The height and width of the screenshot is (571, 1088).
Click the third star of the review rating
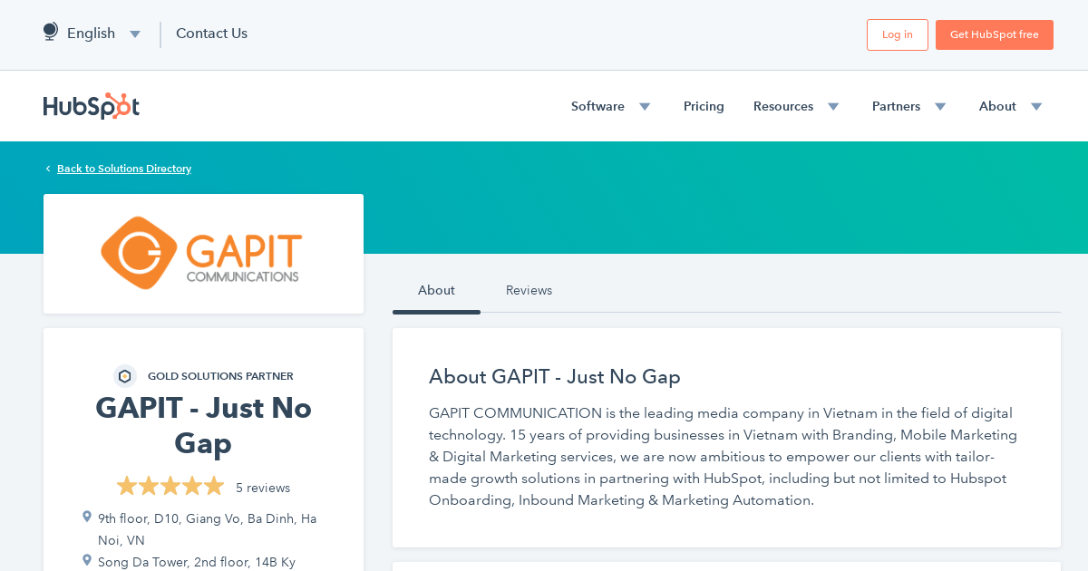tap(170, 486)
